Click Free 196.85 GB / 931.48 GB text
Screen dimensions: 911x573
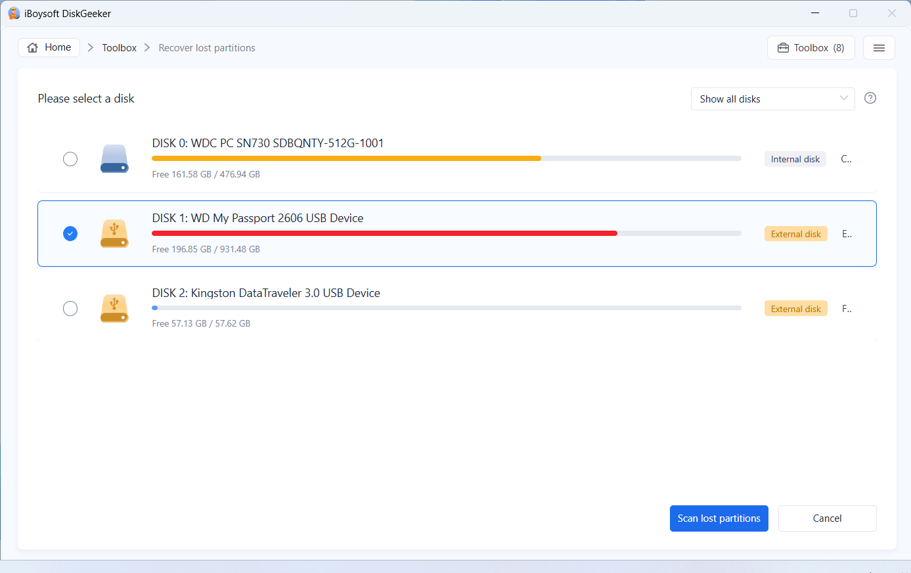(206, 249)
